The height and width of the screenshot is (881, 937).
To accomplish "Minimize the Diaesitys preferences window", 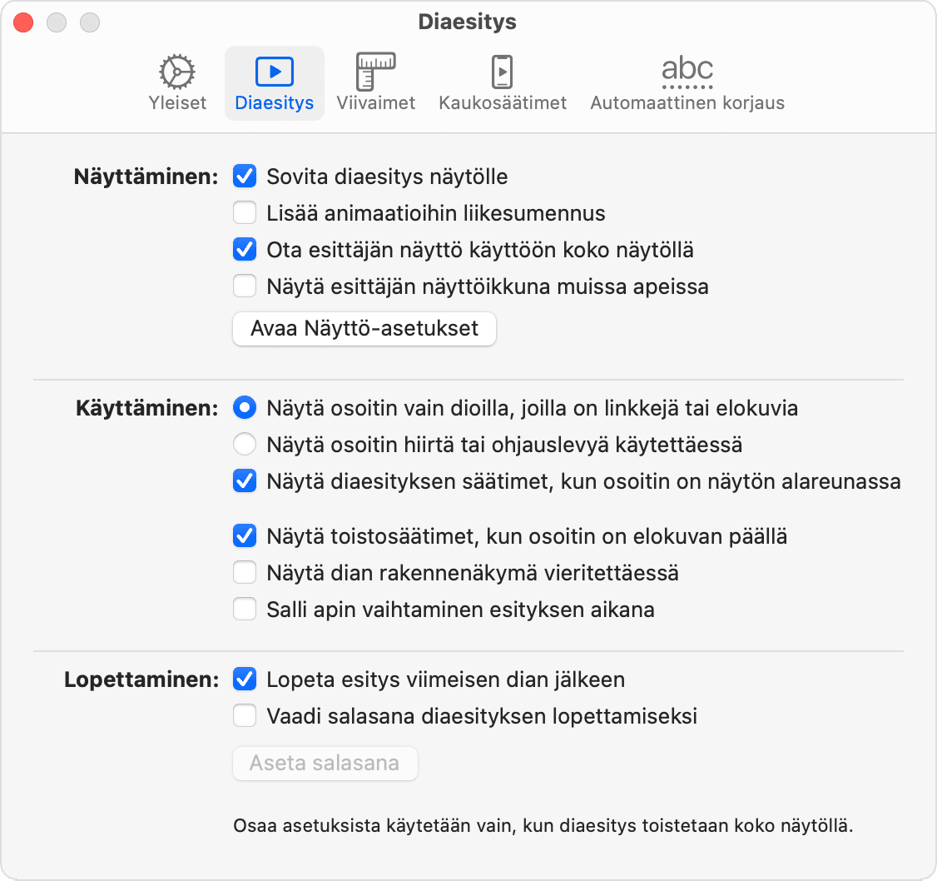I will pos(57,22).
